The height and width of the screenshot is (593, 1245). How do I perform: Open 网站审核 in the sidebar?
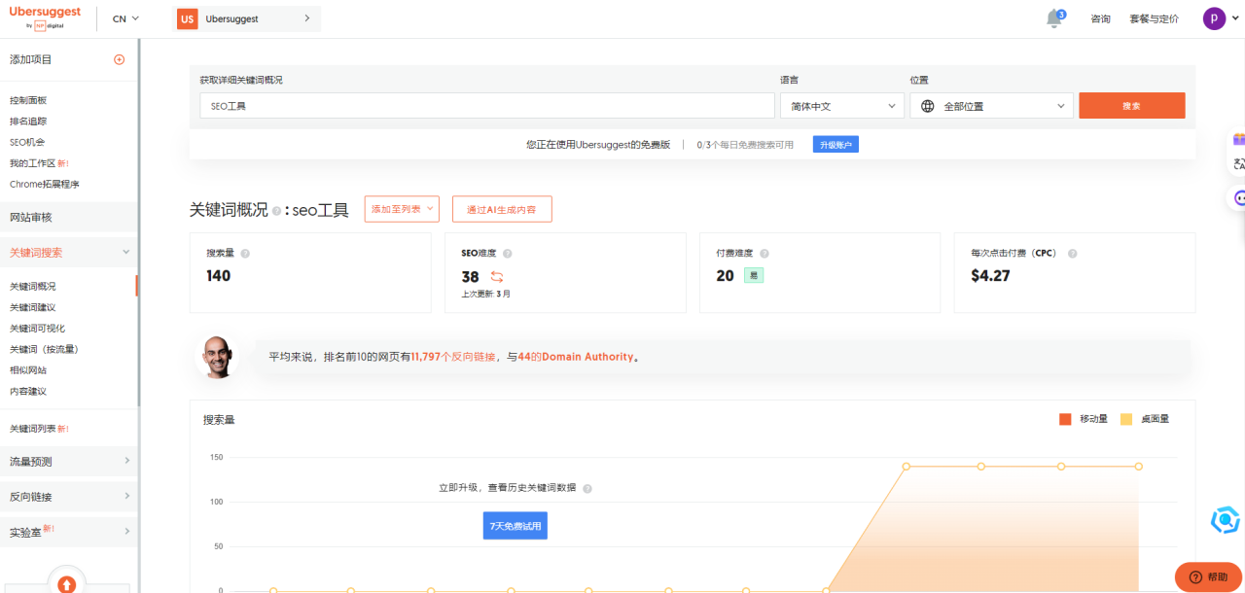(x=31, y=217)
